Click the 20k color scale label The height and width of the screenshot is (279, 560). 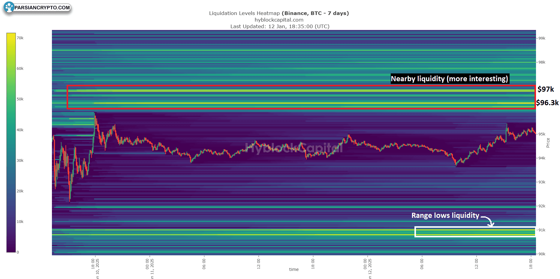(x=20, y=191)
